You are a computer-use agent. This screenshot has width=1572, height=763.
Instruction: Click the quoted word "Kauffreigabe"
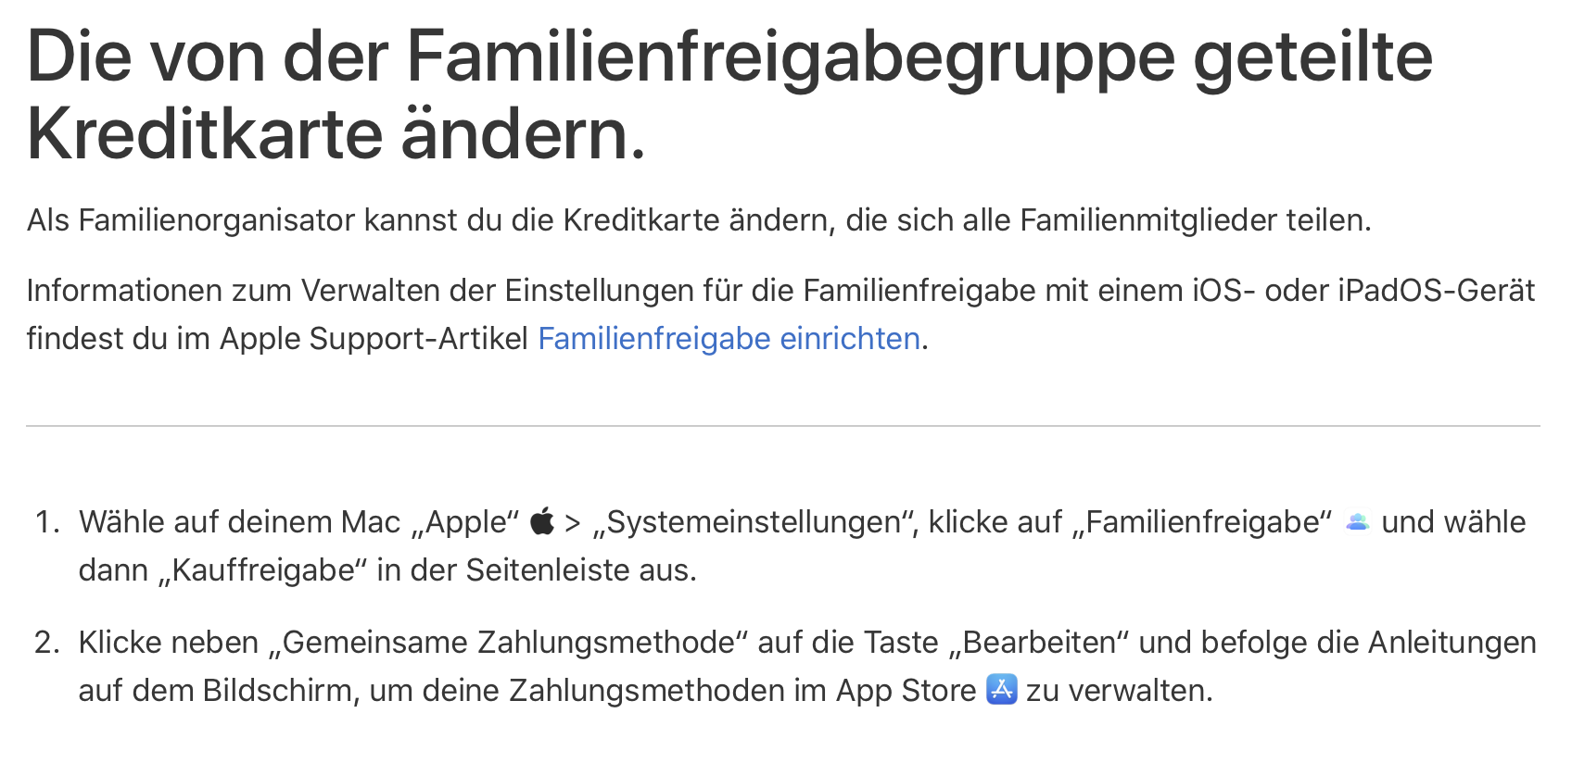click(x=263, y=570)
